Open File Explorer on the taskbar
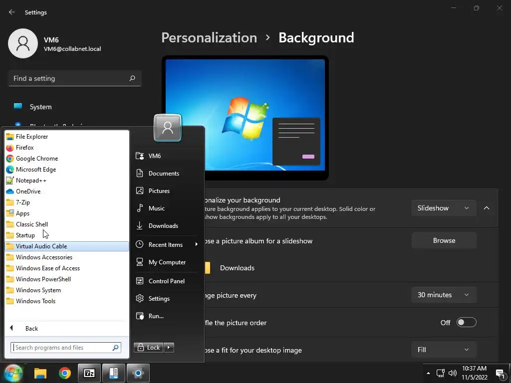Image resolution: width=511 pixels, height=383 pixels. [40, 373]
